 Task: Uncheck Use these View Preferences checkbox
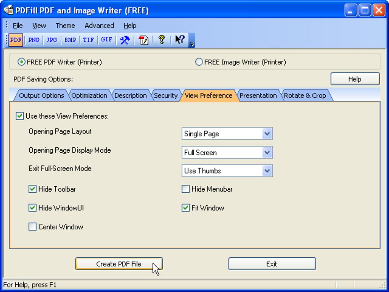[19, 116]
